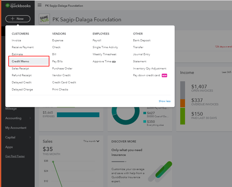Click the Game Plus company logo
232x187 pixels.
pyautogui.click(x=44, y=19)
